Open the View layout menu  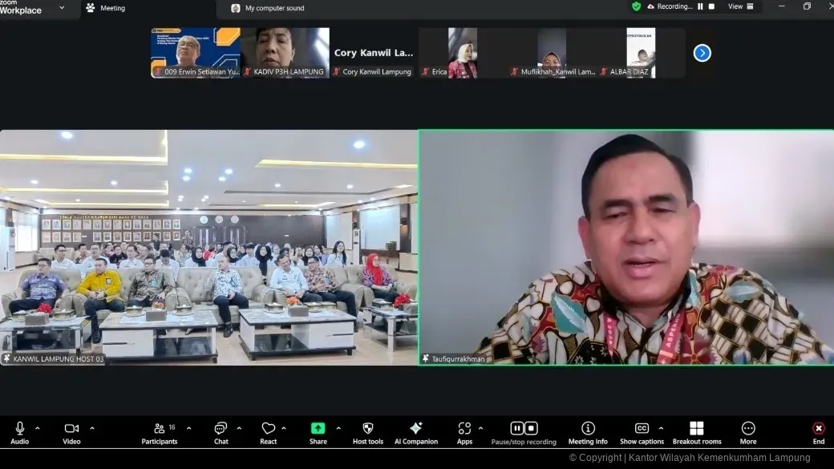click(x=739, y=6)
